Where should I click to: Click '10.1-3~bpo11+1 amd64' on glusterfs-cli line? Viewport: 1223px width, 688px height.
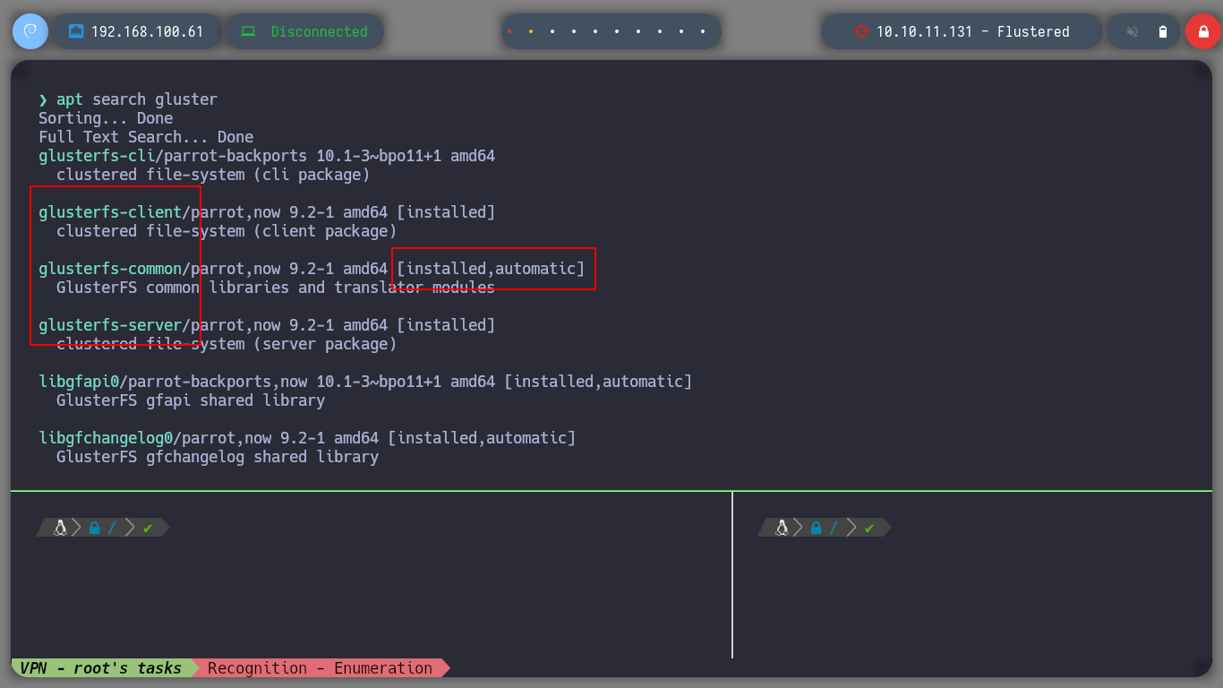point(406,156)
